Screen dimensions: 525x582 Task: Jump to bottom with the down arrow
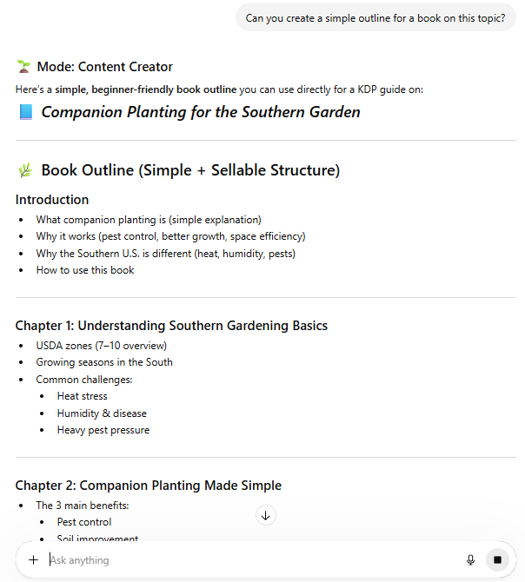click(x=266, y=515)
